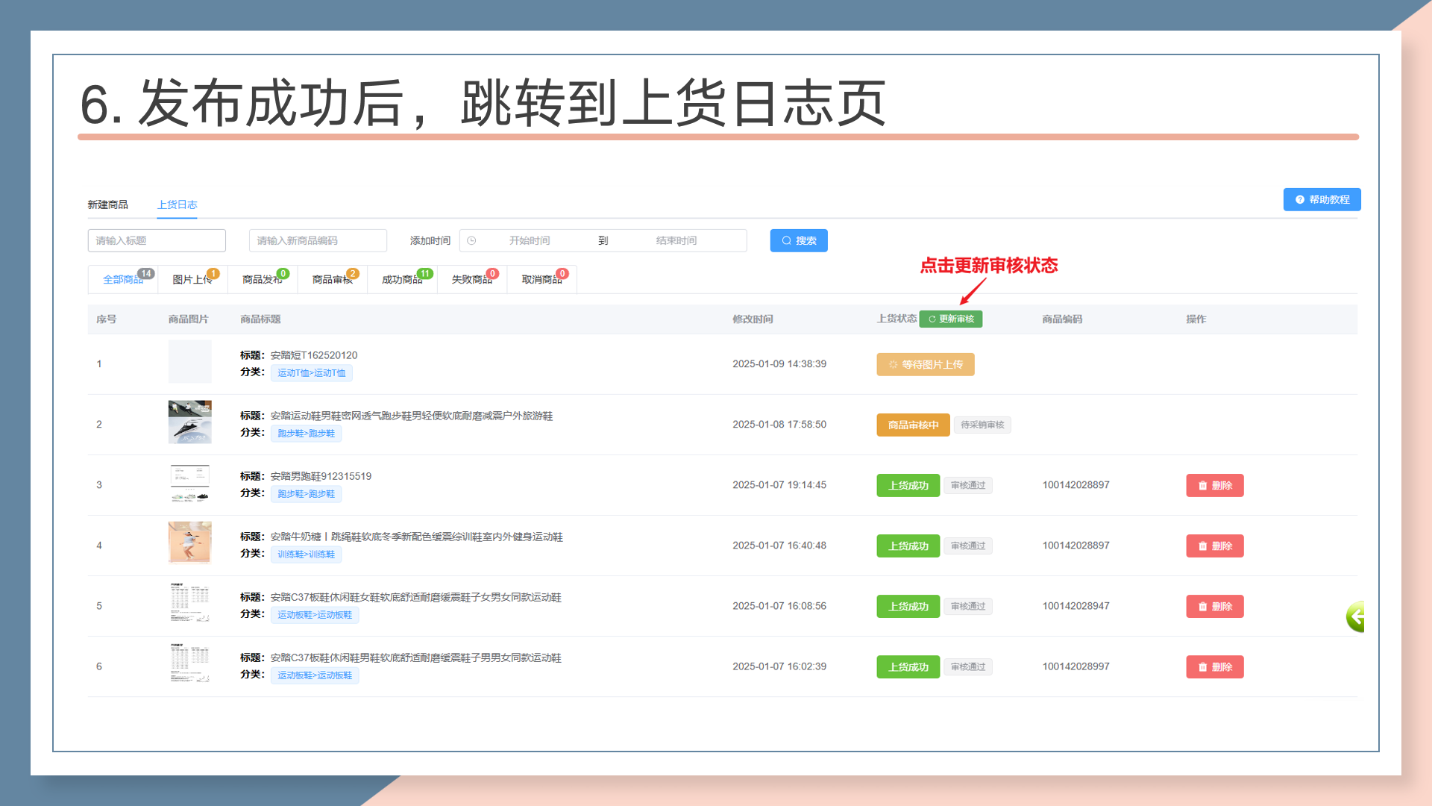Open the 商品审核 filter tab

pyautogui.click(x=332, y=280)
